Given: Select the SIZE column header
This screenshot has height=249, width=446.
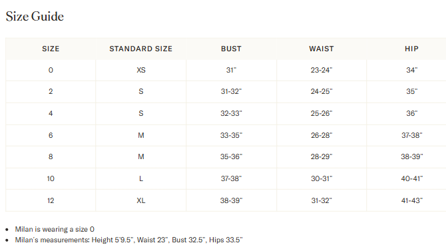Looking at the screenshot, I should point(51,49).
